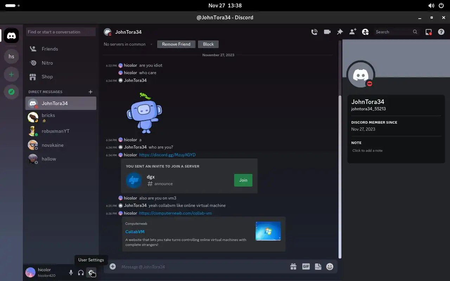Open system volume icon in top bar

[x=431, y=6]
